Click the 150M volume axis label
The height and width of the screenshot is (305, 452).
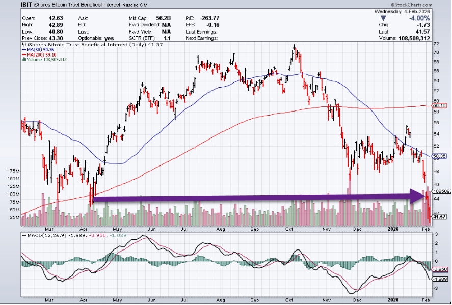pos(14,179)
